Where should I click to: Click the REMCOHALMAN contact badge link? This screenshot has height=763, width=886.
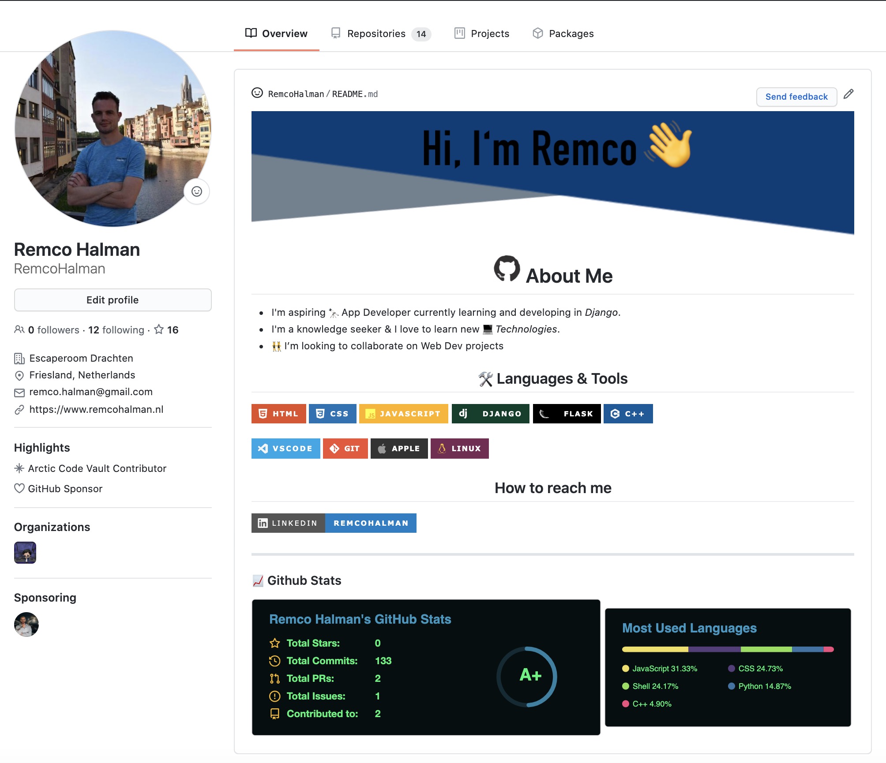371,523
